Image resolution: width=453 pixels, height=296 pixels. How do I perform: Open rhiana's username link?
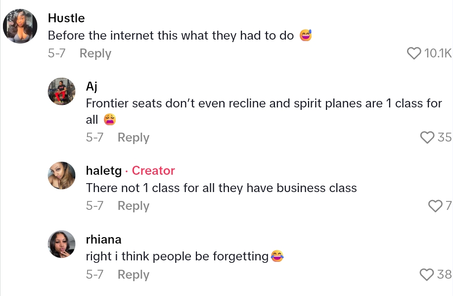tap(103, 239)
